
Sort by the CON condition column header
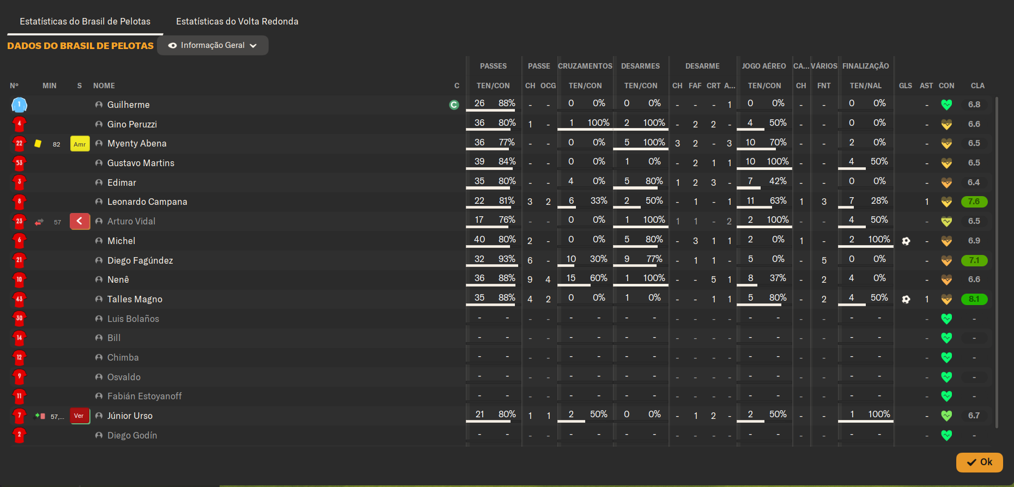946,86
